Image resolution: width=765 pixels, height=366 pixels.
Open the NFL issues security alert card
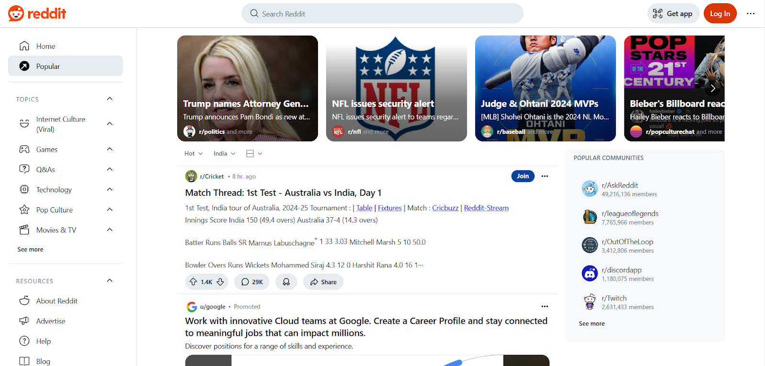(x=396, y=89)
